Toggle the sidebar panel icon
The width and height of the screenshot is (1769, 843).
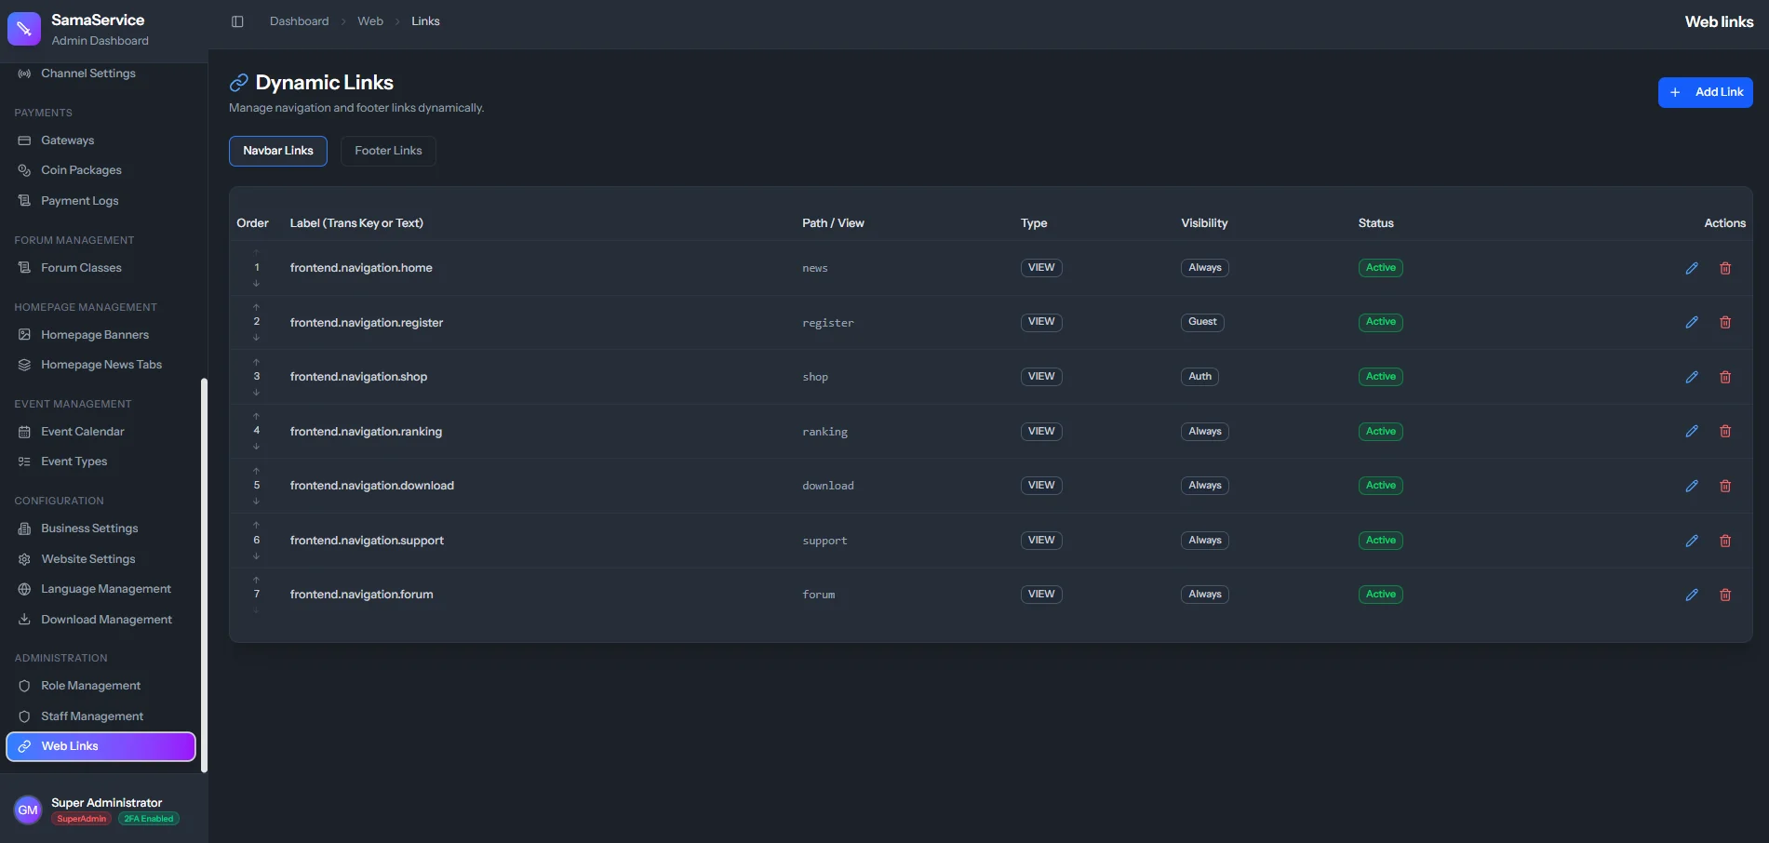pyautogui.click(x=237, y=21)
